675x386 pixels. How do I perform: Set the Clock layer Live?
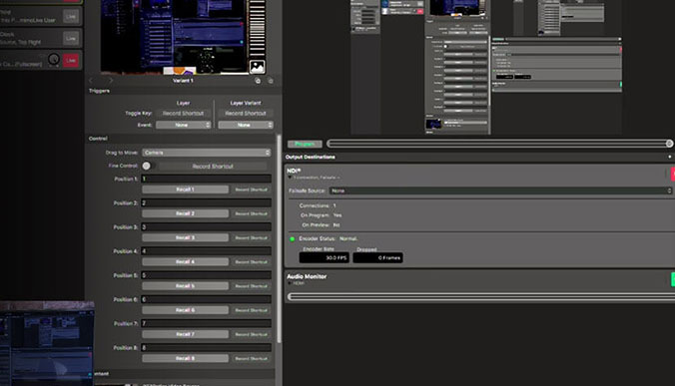pos(71,38)
